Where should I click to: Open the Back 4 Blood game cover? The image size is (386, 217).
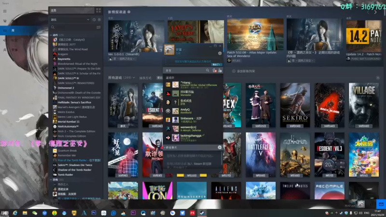coord(330,105)
